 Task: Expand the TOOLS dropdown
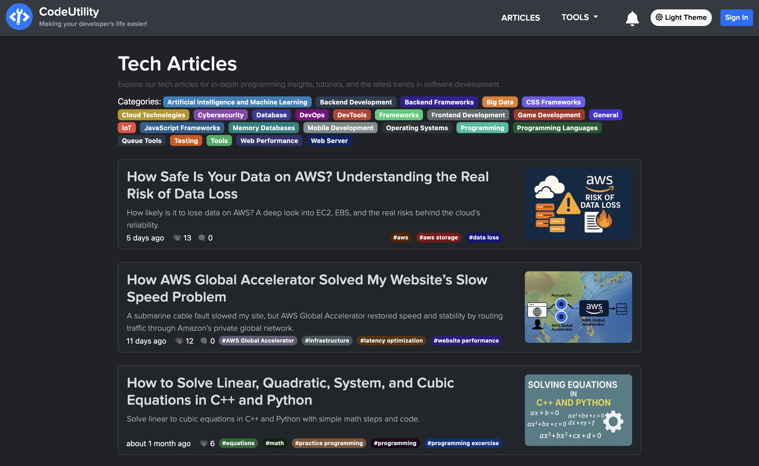coord(579,17)
